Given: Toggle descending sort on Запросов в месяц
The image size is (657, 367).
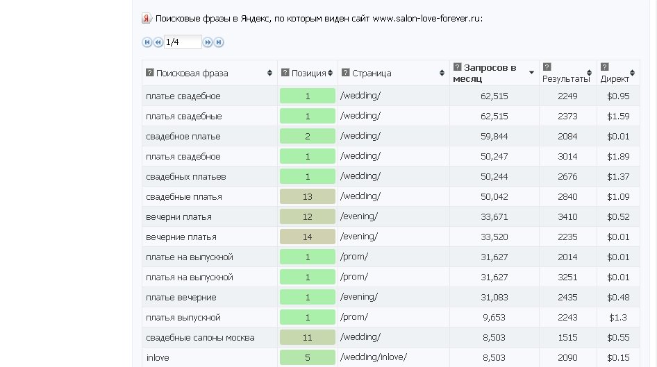Looking at the screenshot, I should click(x=531, y=73).
